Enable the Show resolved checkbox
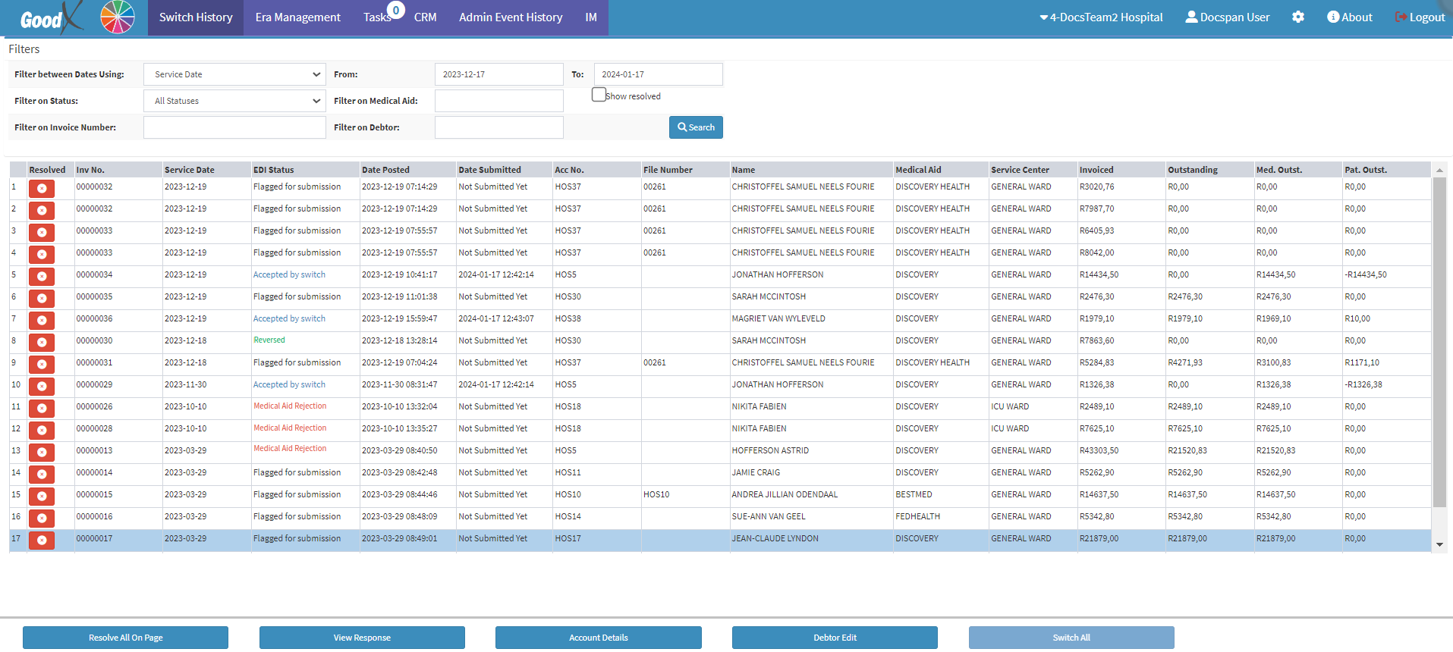The image size is (1453, 652). pos(599,95)
